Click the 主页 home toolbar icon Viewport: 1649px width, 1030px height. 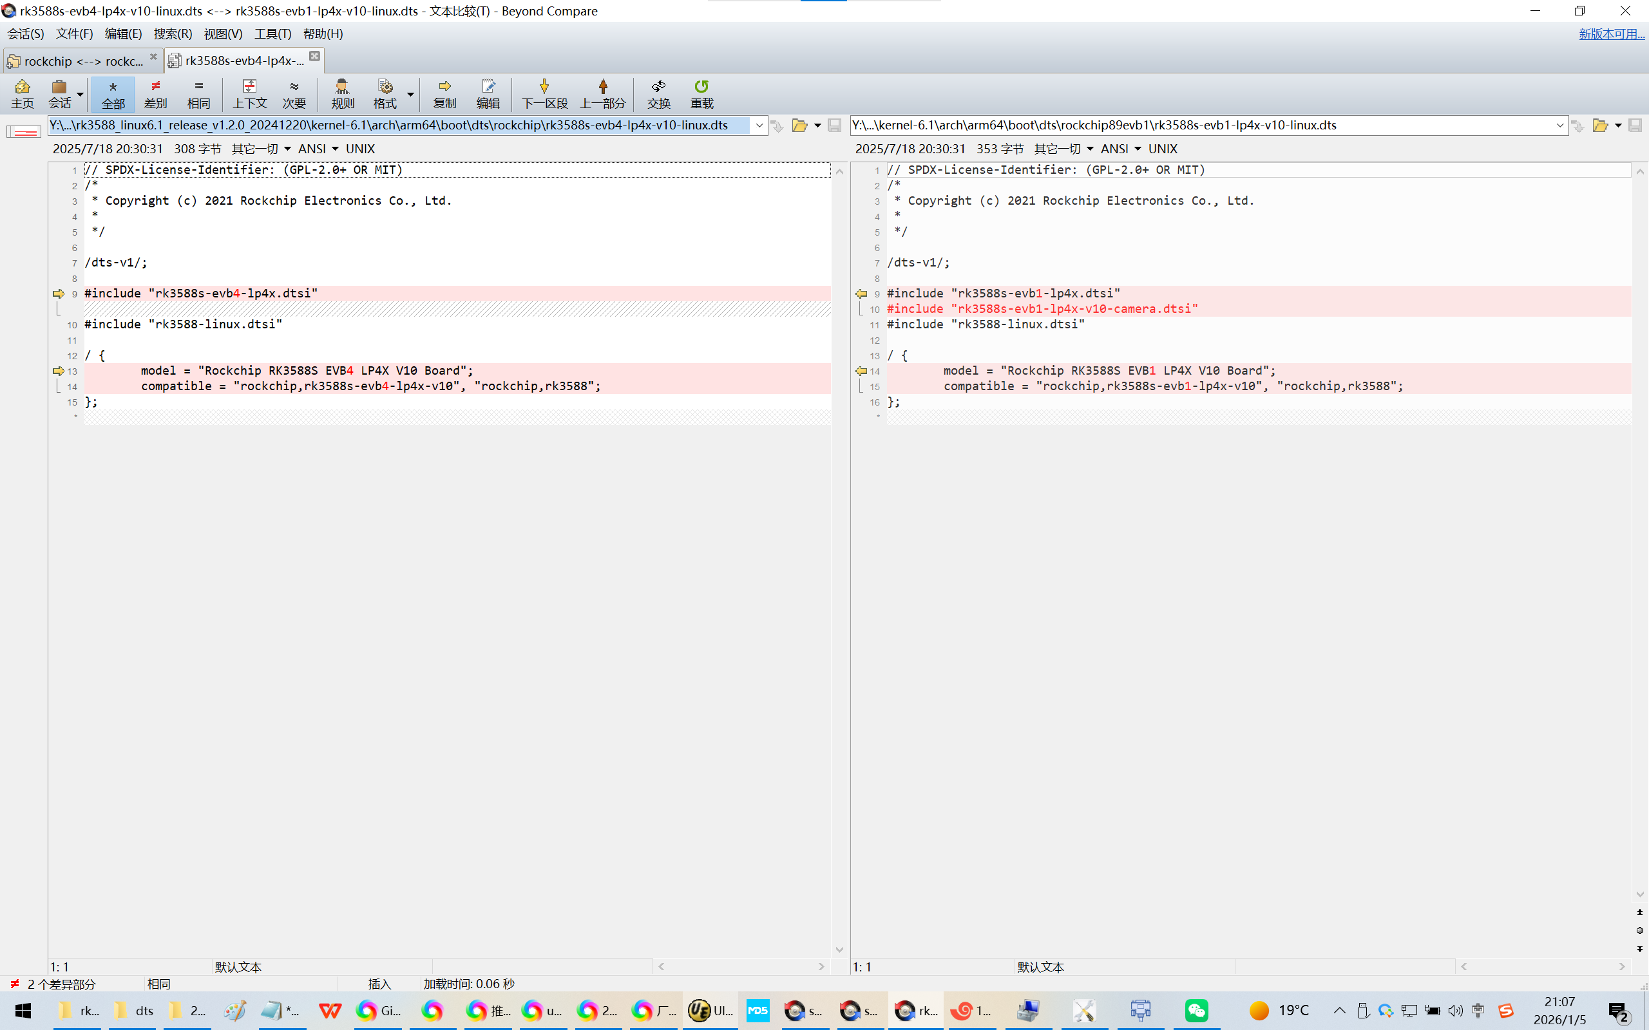pos(22,93)
